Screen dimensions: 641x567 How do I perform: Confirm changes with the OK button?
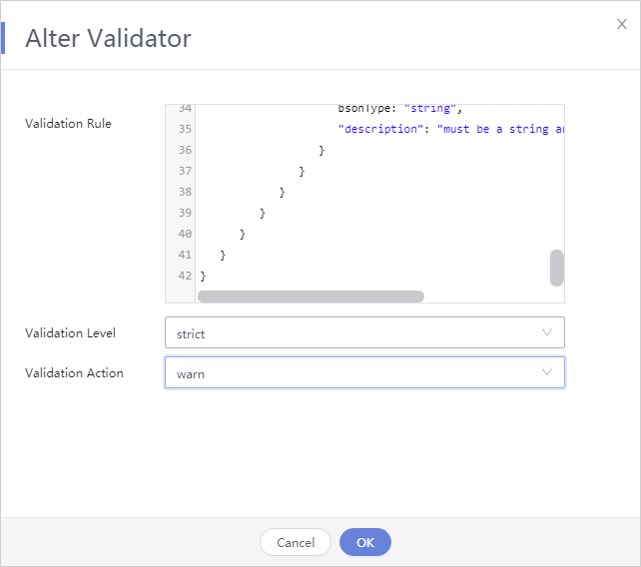(365, 542)
